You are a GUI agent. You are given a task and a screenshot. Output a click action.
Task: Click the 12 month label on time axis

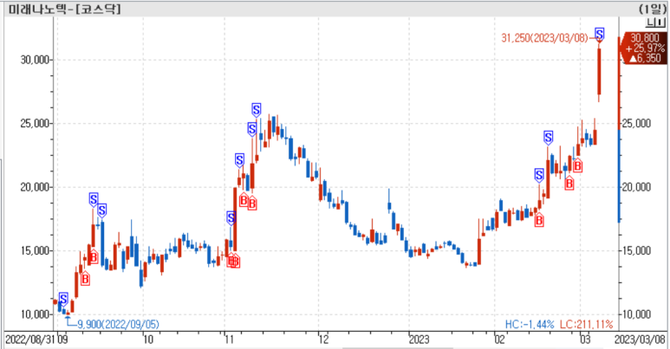click(323, 340)
